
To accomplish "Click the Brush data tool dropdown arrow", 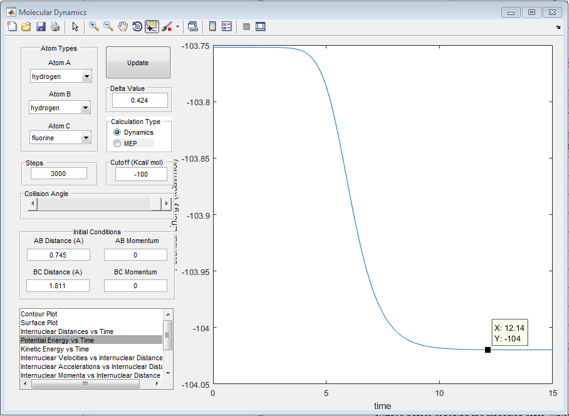I will [x=177, y=27].
